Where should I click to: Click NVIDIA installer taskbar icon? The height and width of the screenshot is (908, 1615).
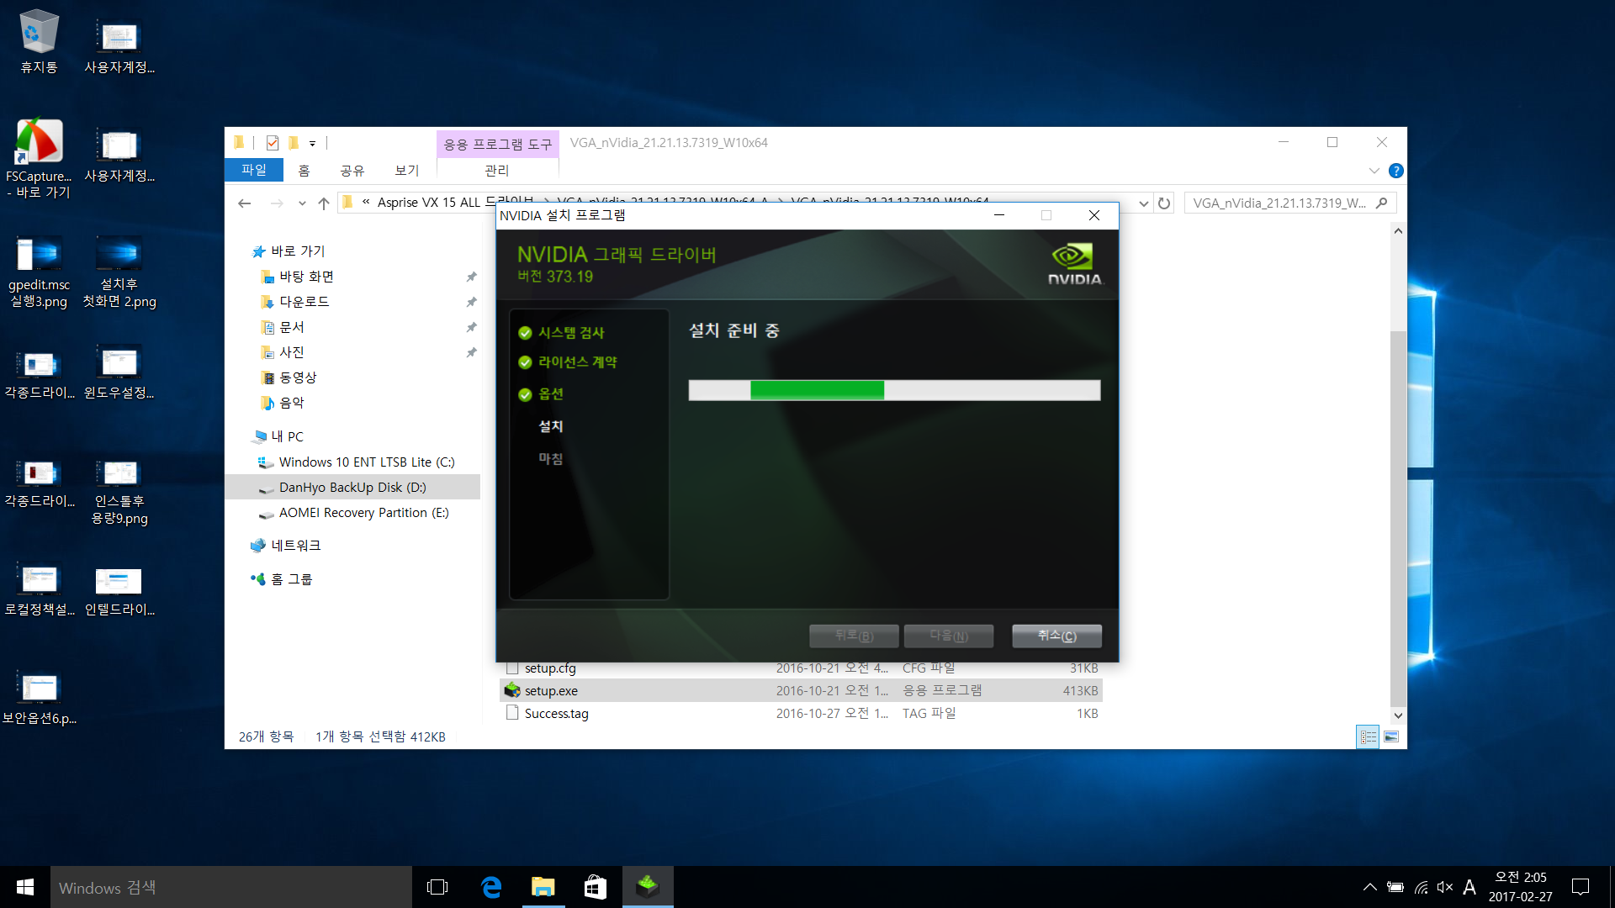[648, 887]
